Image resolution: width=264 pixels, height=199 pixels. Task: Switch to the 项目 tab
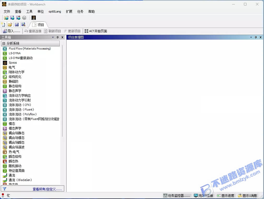[x=38, y=25]
